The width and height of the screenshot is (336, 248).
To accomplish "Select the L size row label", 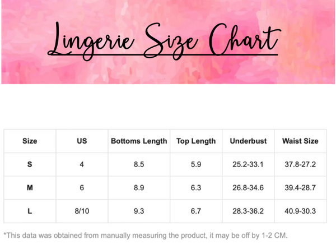I will [30, 211].
